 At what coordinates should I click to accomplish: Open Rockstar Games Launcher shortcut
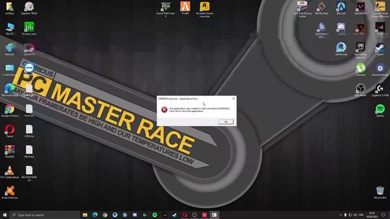(x=205, y=10)
